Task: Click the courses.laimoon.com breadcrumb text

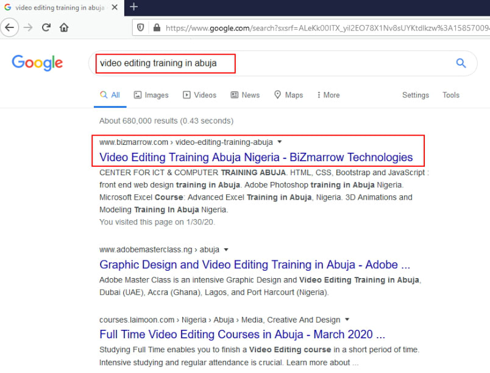Action: [219, 319]
